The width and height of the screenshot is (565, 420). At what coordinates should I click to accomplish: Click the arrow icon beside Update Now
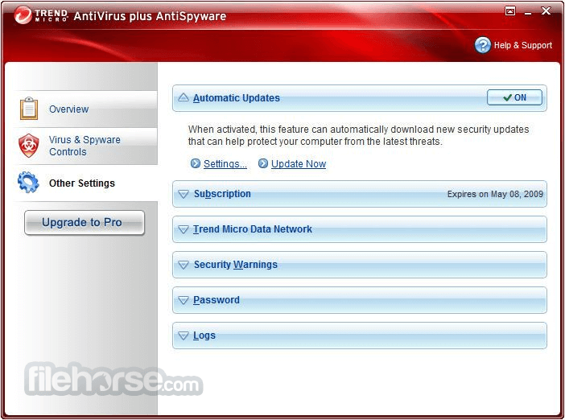[x=263, y=163]
